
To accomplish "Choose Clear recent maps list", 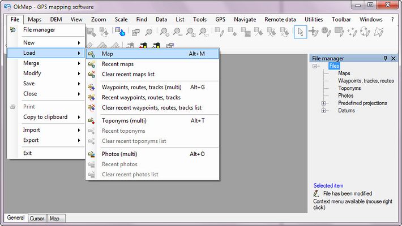I will [152, 74].
